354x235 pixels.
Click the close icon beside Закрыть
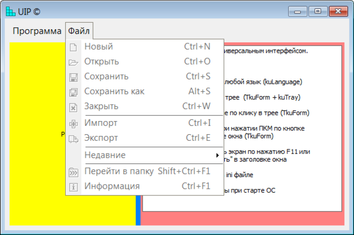point(73,106)
